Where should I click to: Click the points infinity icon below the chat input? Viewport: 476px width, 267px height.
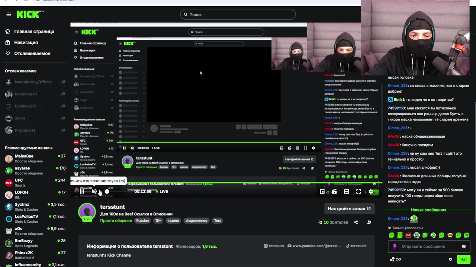click(x=395, y=259)
